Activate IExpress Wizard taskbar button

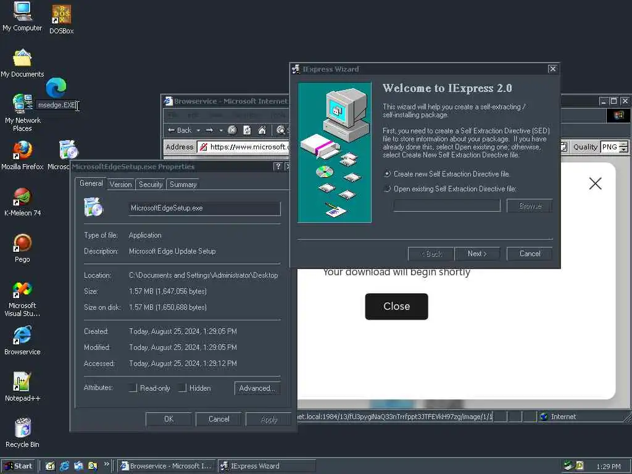click(267, 466)
